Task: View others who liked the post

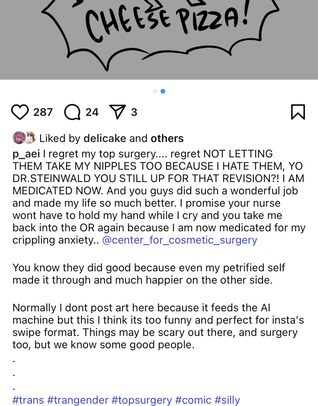Action: [167, 138]
